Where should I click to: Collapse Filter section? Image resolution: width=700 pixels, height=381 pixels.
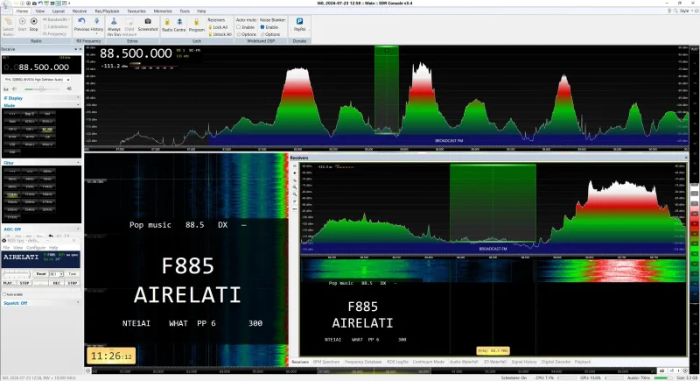tap(78, 163)
